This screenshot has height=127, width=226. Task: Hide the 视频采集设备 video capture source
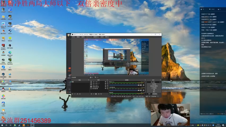pos(105,87)
